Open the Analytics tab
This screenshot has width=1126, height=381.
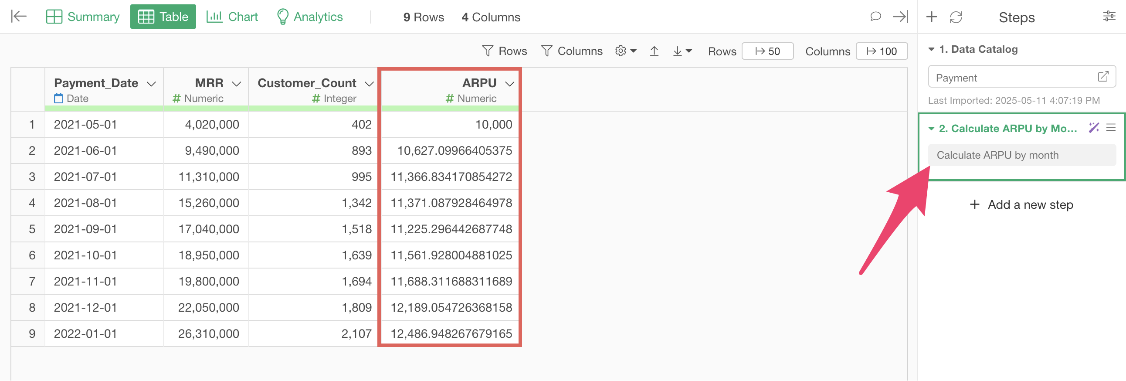click(x=310, y=17)
